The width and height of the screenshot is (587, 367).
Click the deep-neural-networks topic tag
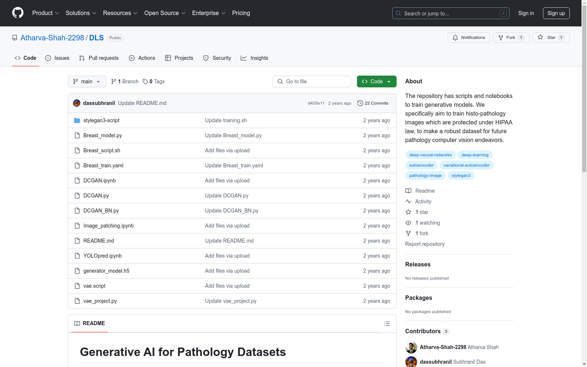coord(430,155)
